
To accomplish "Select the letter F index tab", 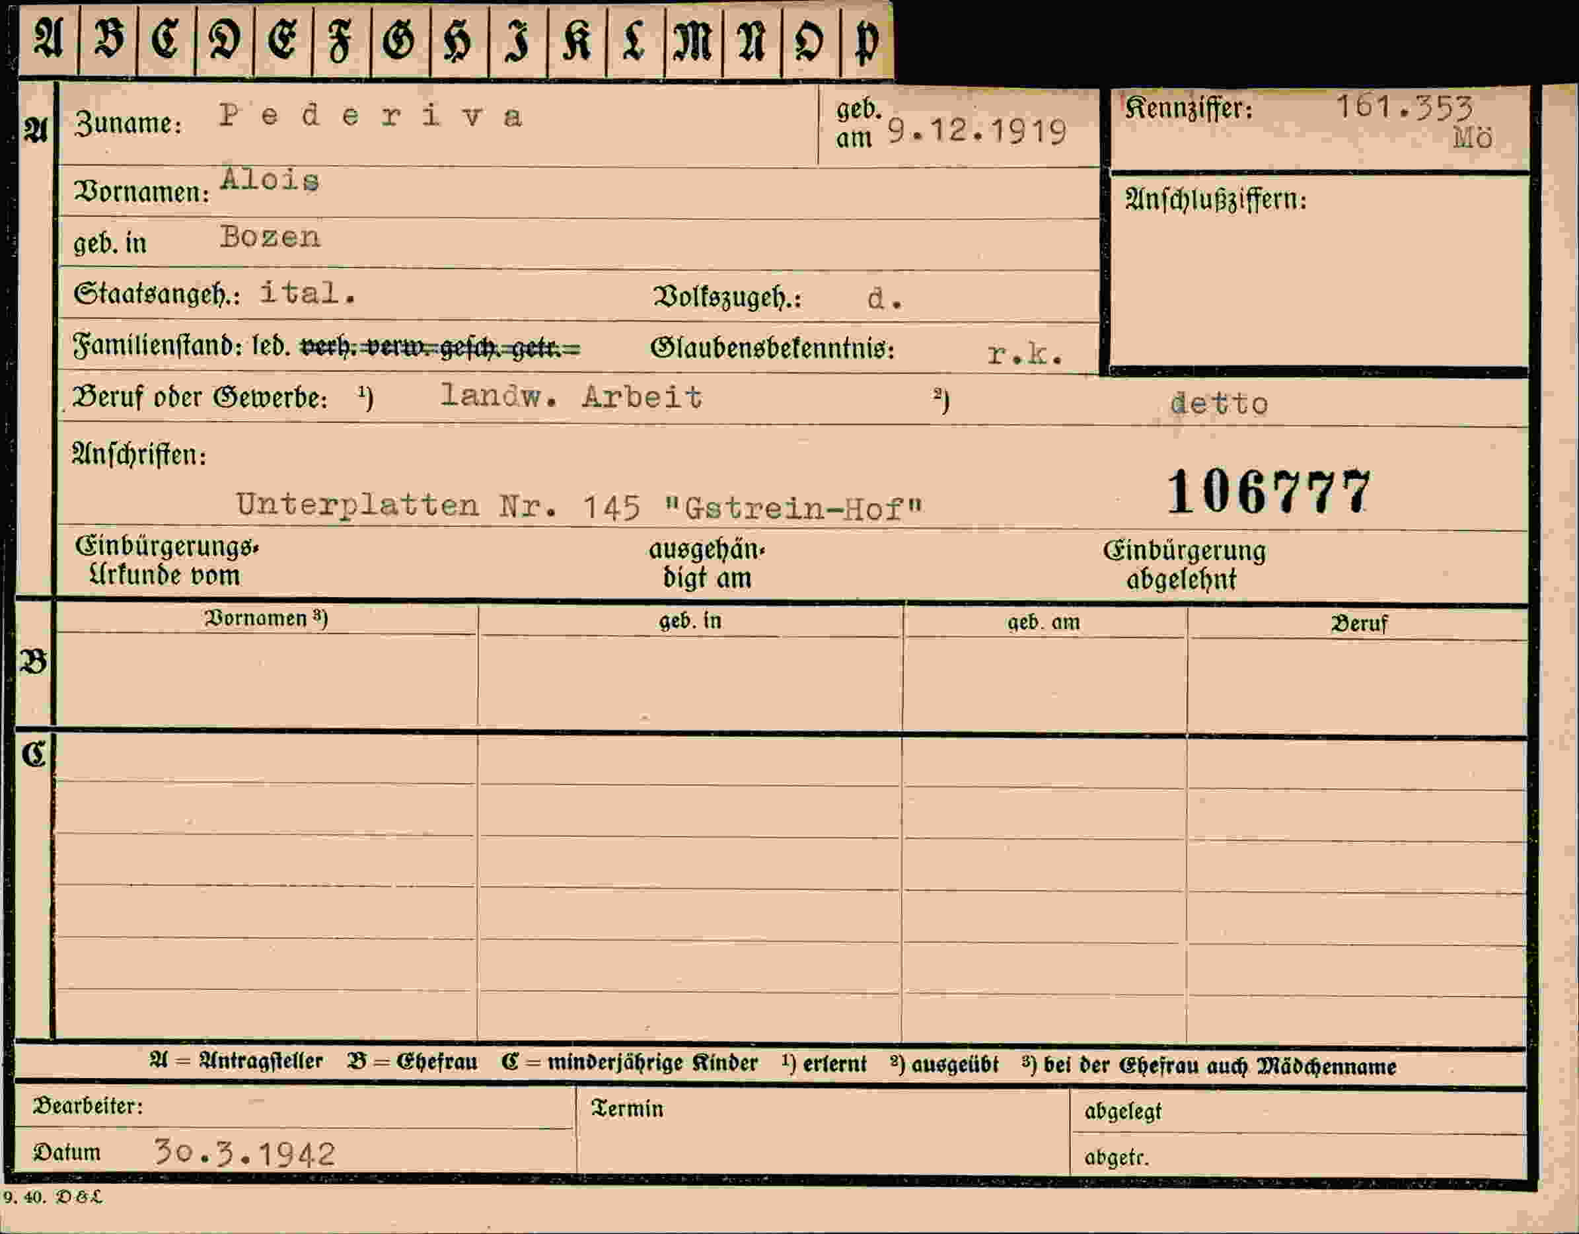I will pos(342,40).
